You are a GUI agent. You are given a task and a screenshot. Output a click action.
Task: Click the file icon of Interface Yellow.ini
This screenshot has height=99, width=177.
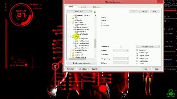[x=76, y=15]
